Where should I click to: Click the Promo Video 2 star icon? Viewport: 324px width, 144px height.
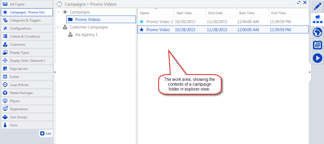coord(142,21)
